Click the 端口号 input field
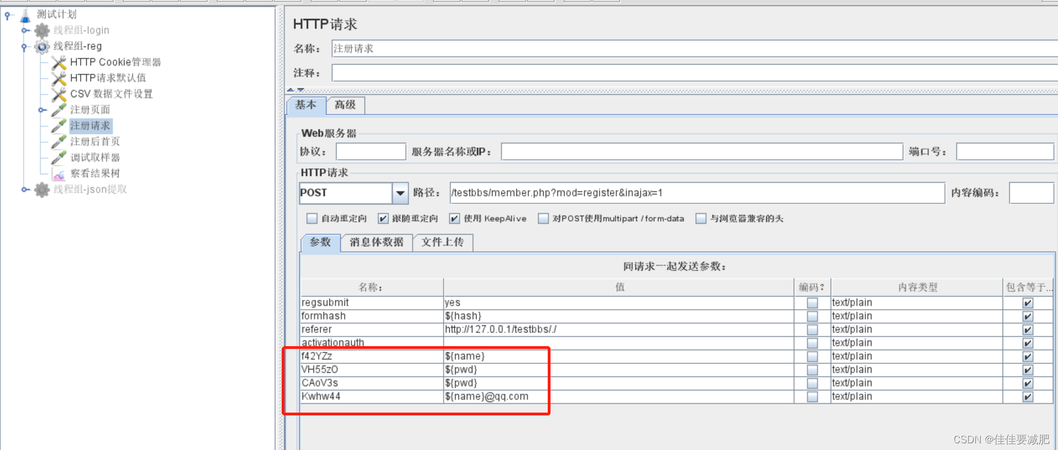1058x450 pixels. (x=1005, y=152)
